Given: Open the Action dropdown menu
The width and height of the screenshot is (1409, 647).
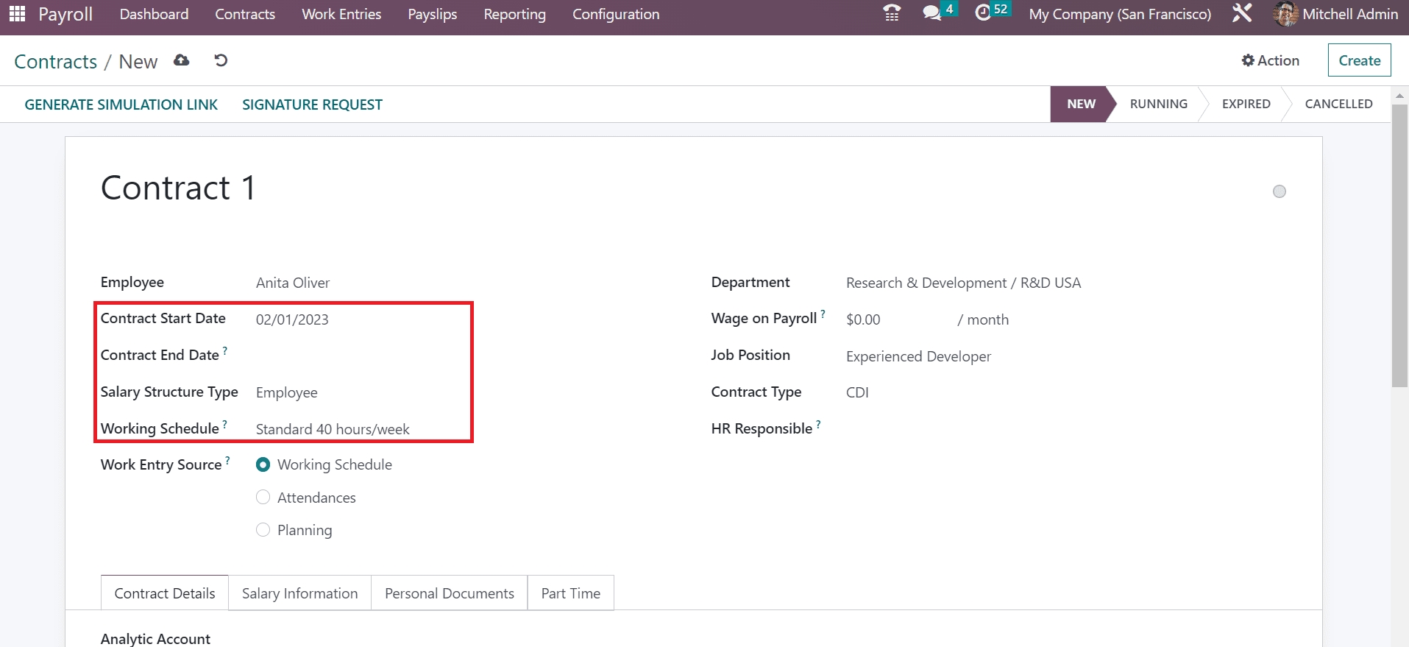Looking at the screenshot, I should 1271,60.
